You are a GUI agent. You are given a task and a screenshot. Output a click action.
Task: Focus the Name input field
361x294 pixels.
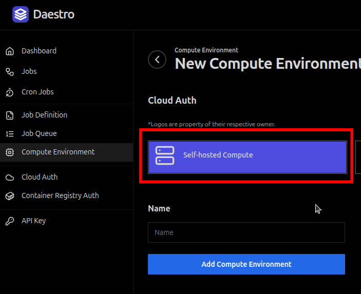click(246, 232)
